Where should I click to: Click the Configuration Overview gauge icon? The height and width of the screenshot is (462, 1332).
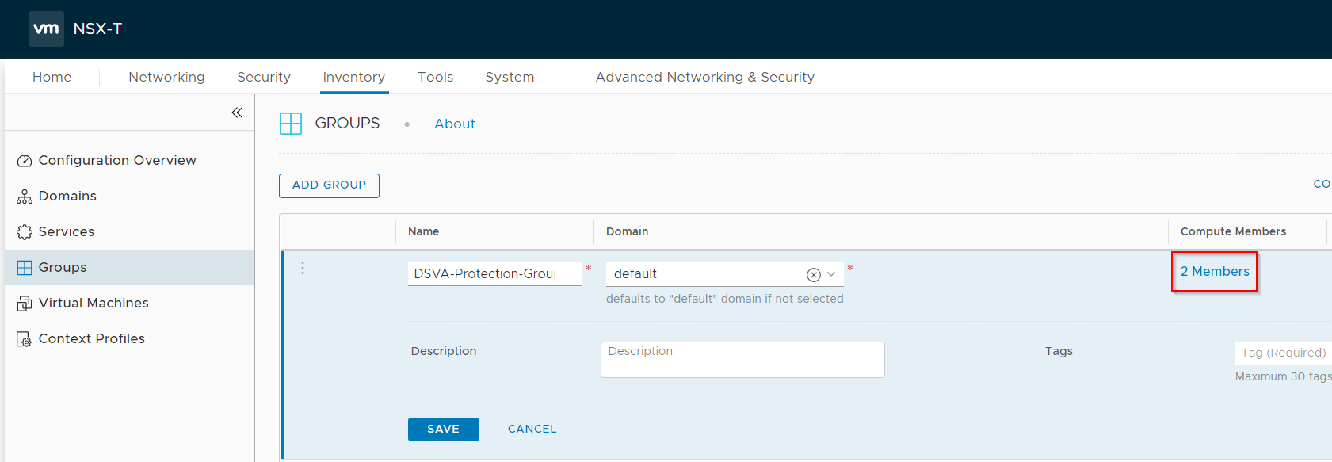point(25,161)
